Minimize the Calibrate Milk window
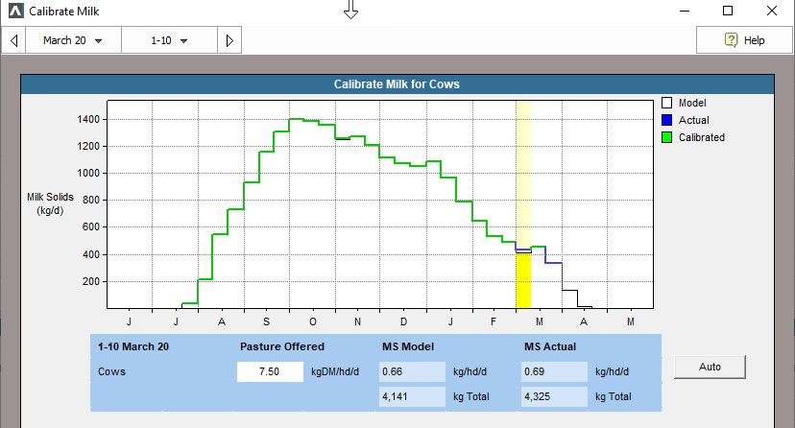Image resolution: width=795 pixels, height=428 pixels. pos(684,11)
